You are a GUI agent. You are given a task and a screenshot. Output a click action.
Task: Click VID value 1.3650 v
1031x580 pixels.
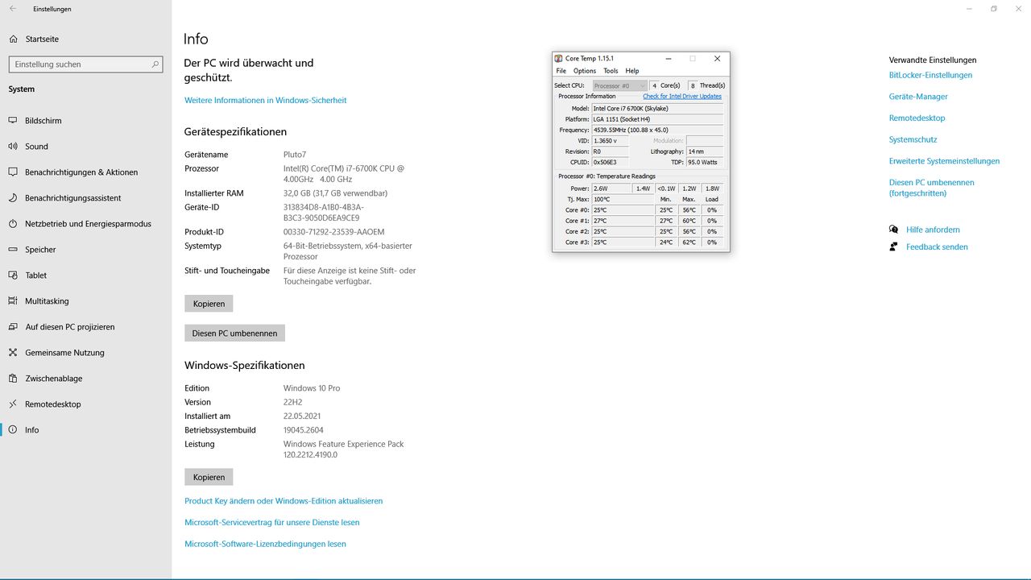pos(610,140)
